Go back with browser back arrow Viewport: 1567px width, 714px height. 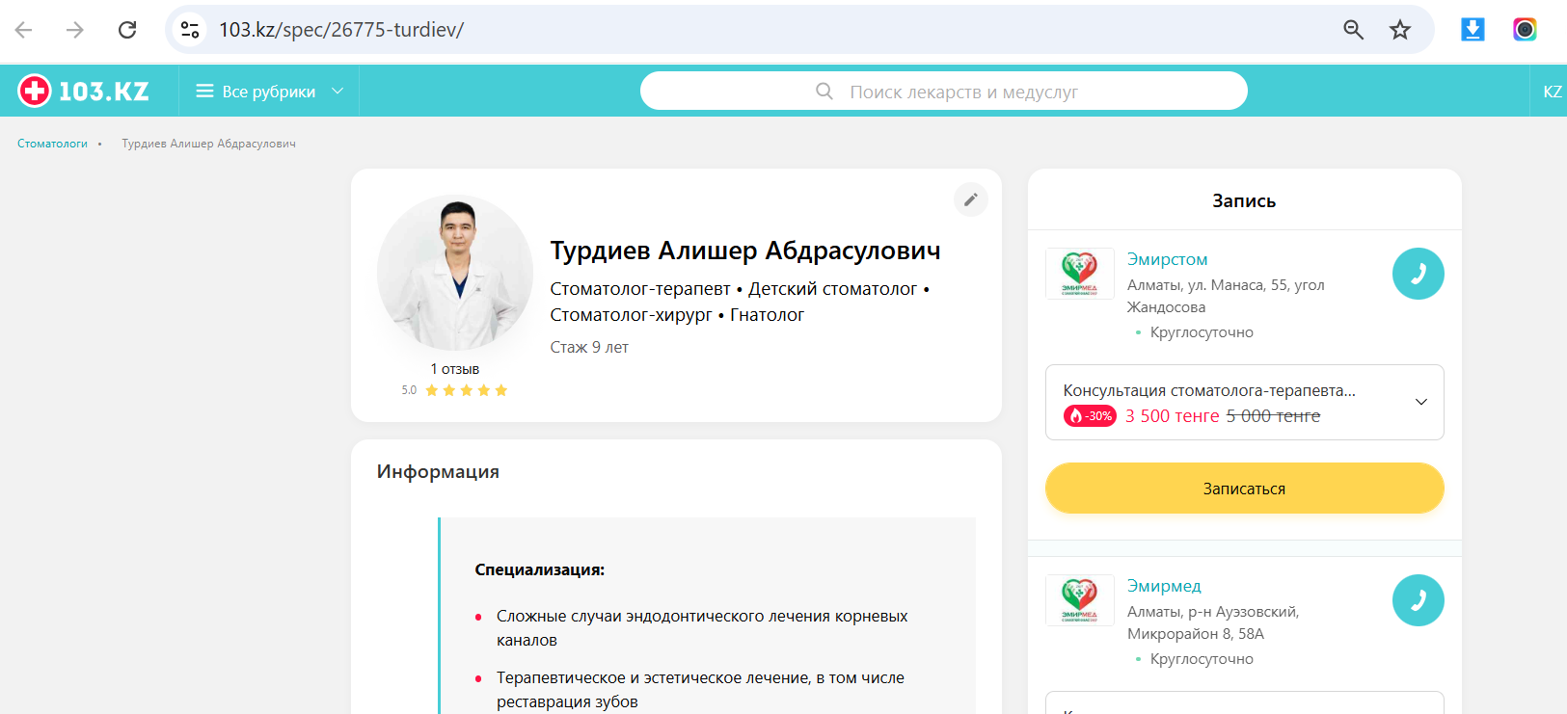(24, 30)
